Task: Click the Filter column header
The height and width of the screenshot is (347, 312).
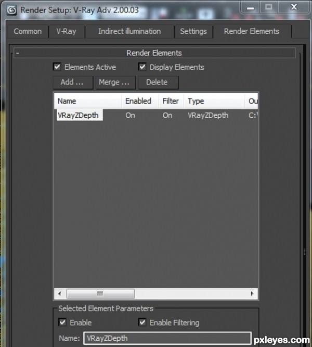Action: (171, 101)
